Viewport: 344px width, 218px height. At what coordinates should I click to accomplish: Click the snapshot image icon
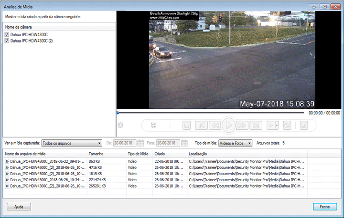coord(287,125)
